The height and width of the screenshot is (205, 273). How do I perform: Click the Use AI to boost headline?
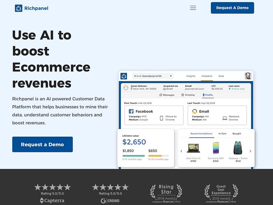51,59
